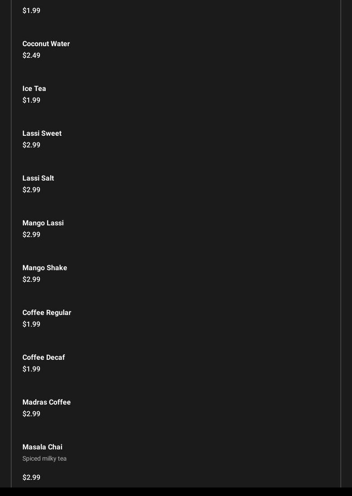Click the $2.49 Coconut Water price
352x496 pixels.
(x=31, y=56)
